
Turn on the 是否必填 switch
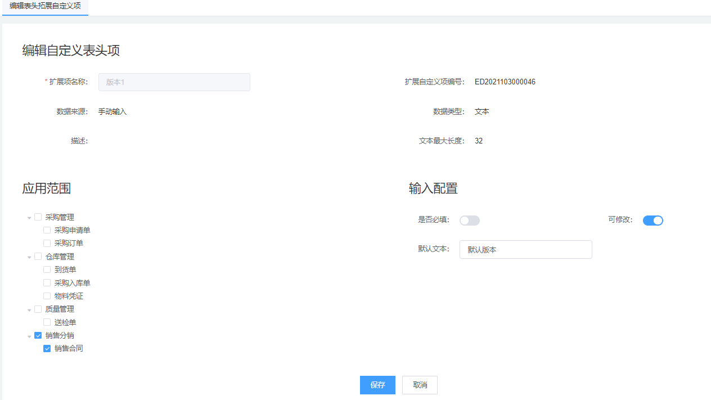[470, 221]
